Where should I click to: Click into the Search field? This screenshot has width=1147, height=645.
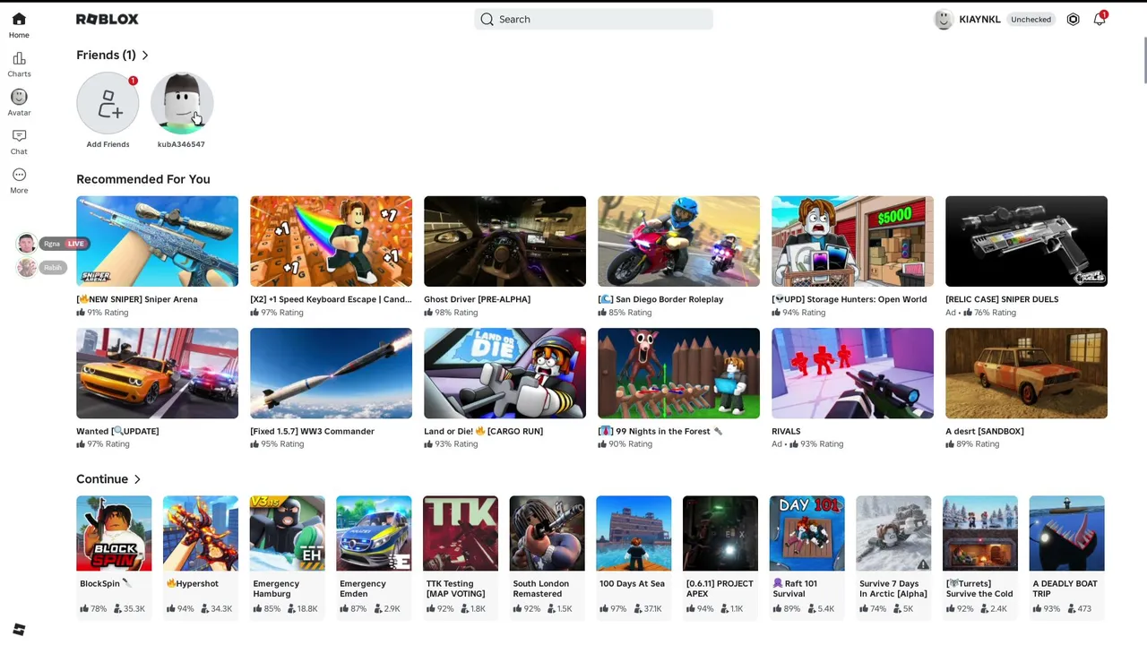593,19
